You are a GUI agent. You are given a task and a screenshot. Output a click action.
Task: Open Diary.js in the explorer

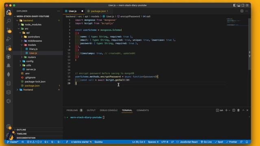pyautogui.click(x=38, y=49)
